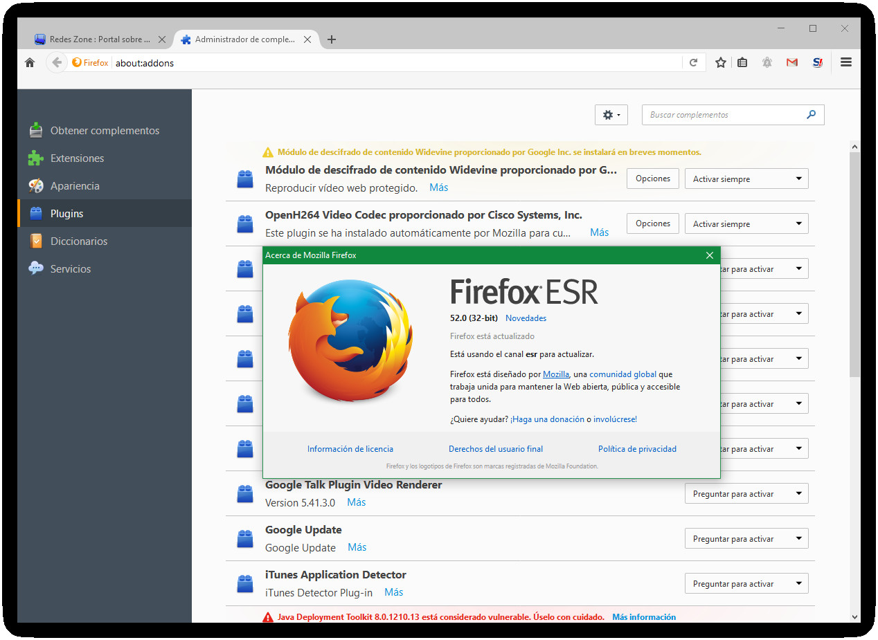Screen dimensions: 878x640
Task: Open Más información about Java vulnerability
Action: (x=644, y=617)
